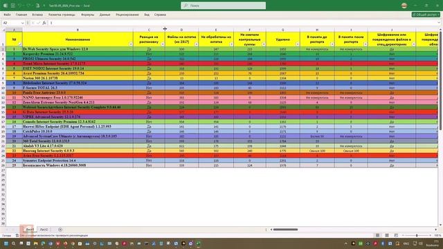Adjust the zoom slider in the status bar
The image size is (443, 249).
click(x=417, y=235)
